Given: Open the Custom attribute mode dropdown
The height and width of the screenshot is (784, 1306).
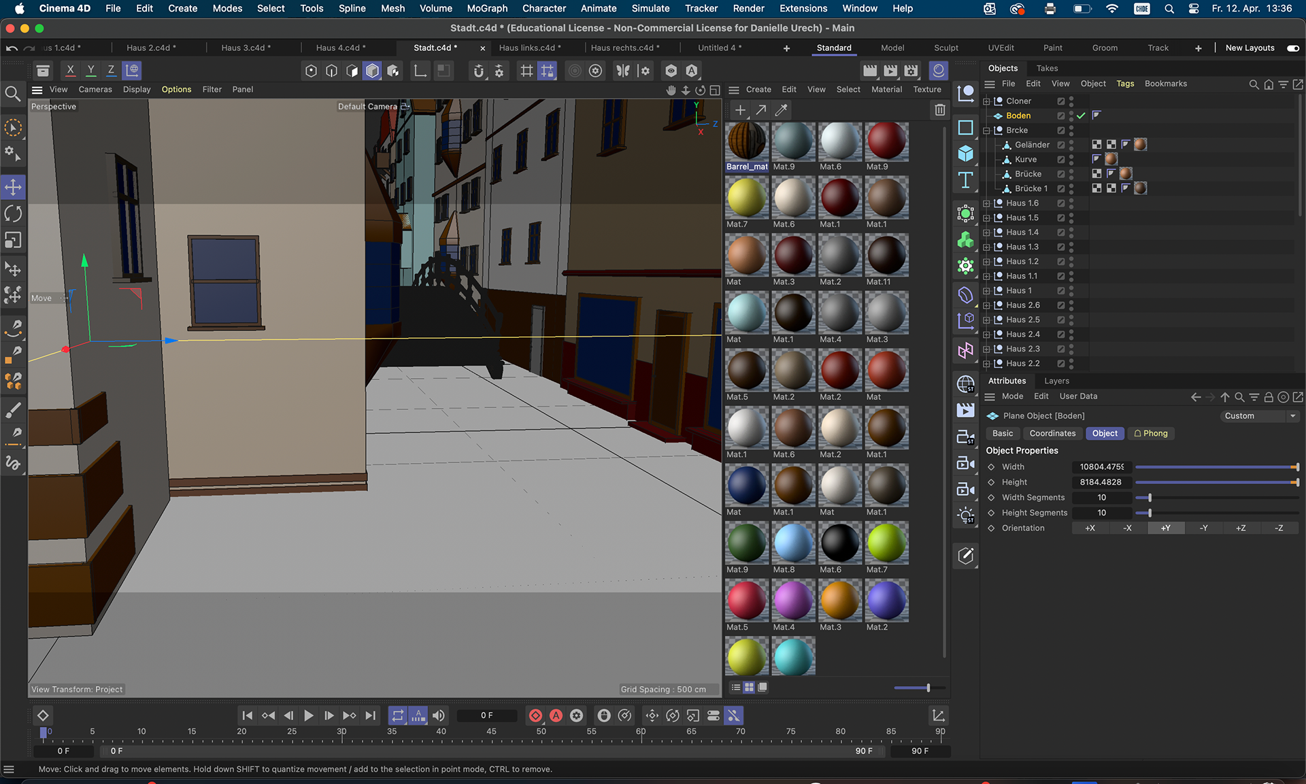Looking at the screenshot, I should tap(1260, 416).
